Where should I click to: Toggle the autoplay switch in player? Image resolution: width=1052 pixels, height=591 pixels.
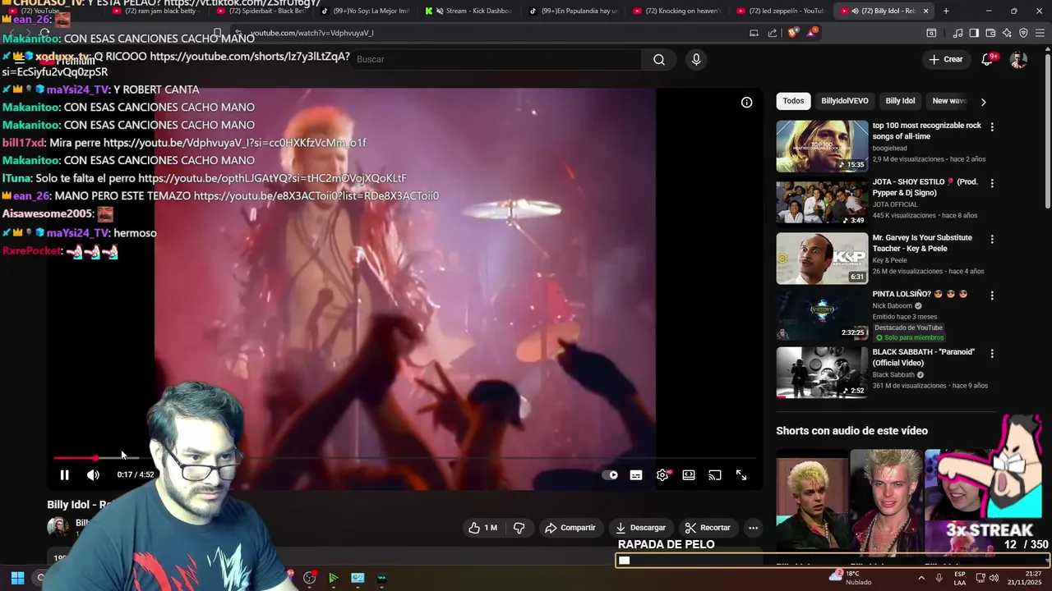click(x=610, y=475)
